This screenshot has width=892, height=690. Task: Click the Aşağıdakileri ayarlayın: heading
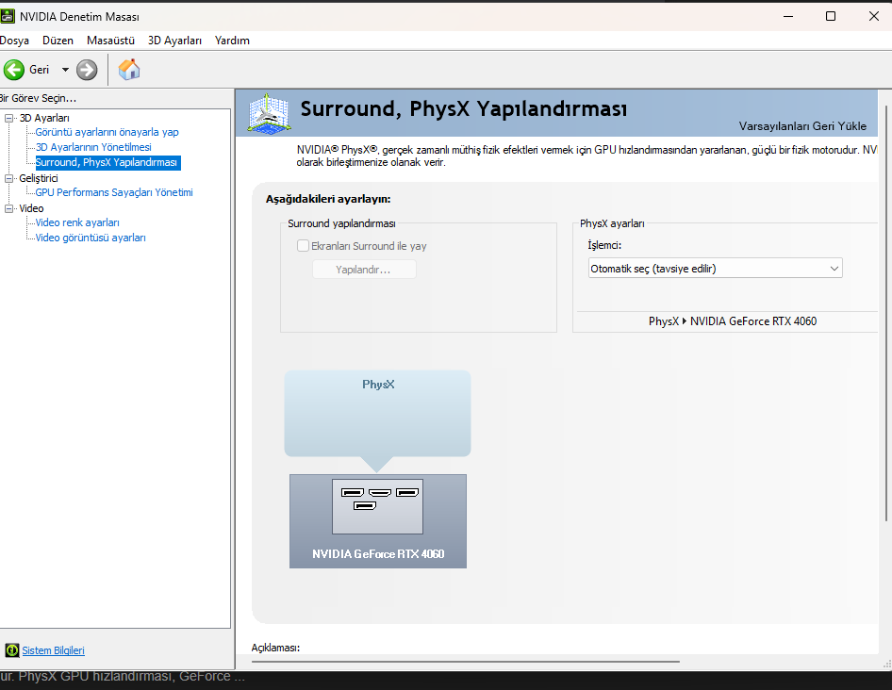[328, 199]
